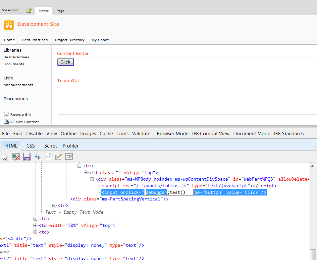Viewport: 317px width, 260px height.
Task: Open the Cache menu
Action: click(x=106, y=133)
